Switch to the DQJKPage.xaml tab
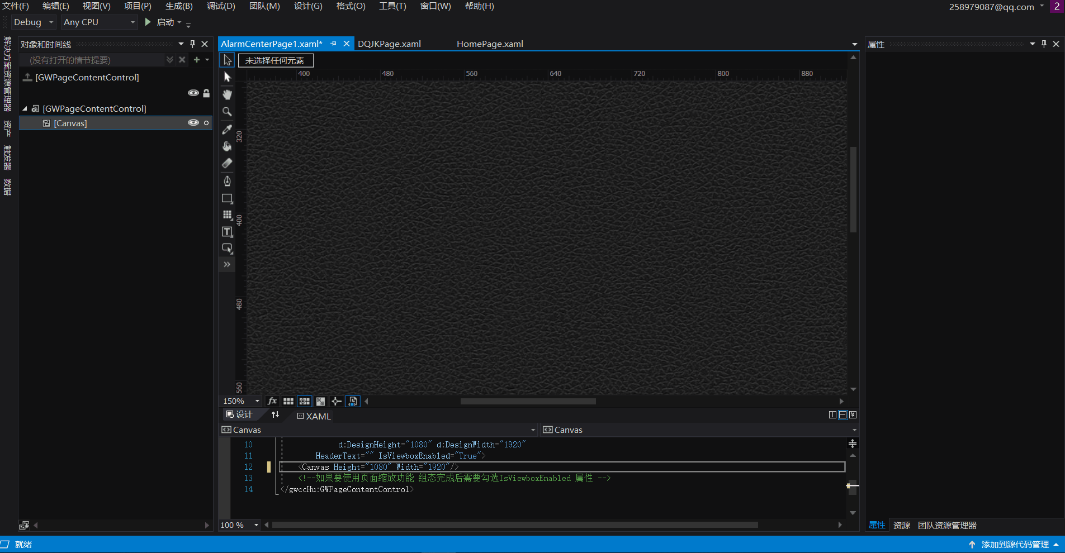This screenshot has width=1065, height=553. pyautogui.click(x=389, y=44)
